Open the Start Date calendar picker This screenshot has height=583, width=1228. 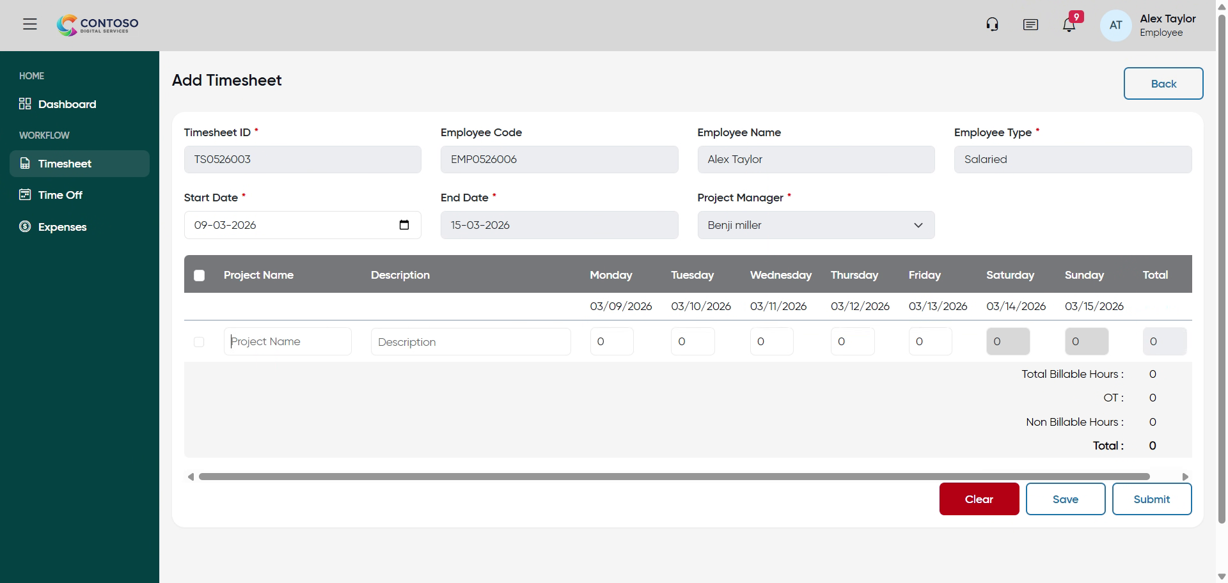[404, 225]
